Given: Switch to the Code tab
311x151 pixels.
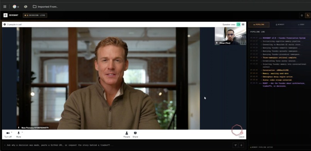Looking at the screenshot, I should point(301,25).
